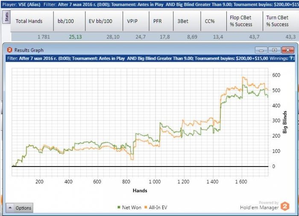Screen dimensions: 299x216
Task: Click the 25,13 bb/100 value
Action: 75,37
